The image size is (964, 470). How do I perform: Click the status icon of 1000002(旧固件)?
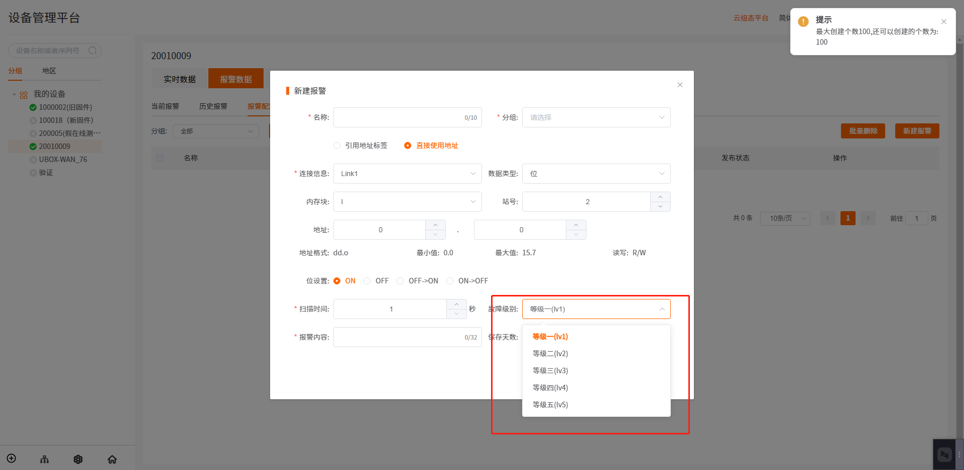[x=33, y=107]
